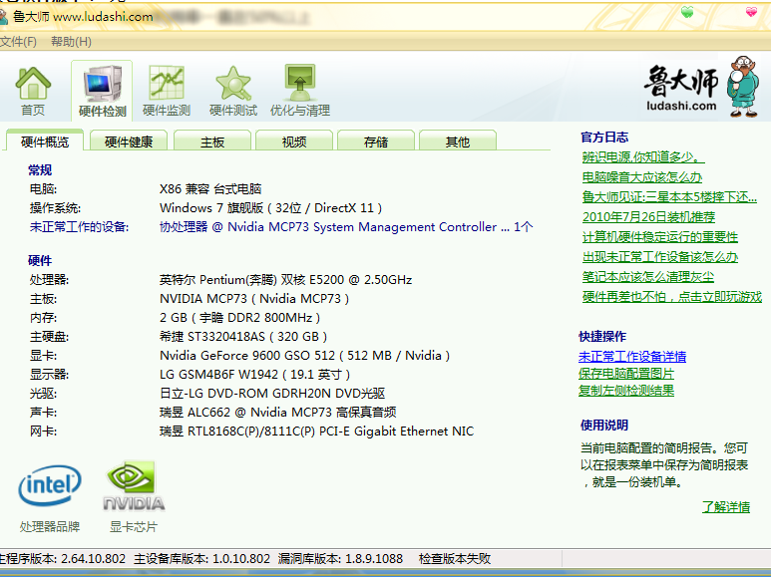Click the 协处理器 Nvidia MCP73 System Management Controller entry
771x577 pixels.
[x=346, y=227]
